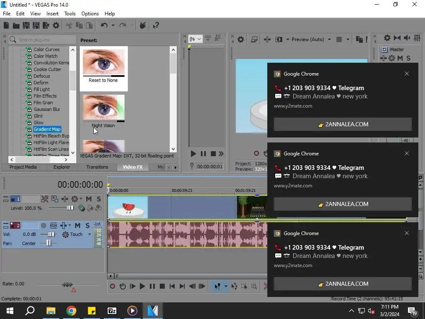Open the Undo history dropdown arrow
Viewport: 425px width, 319px height.
point(113,25)
